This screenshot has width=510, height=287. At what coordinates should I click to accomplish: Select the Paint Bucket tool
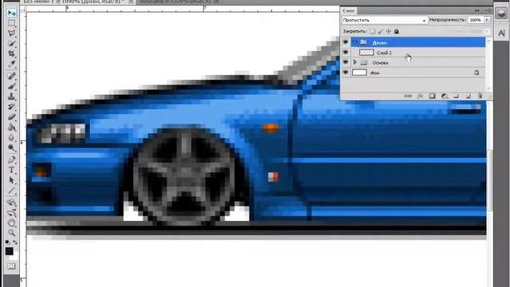[11, 127]
